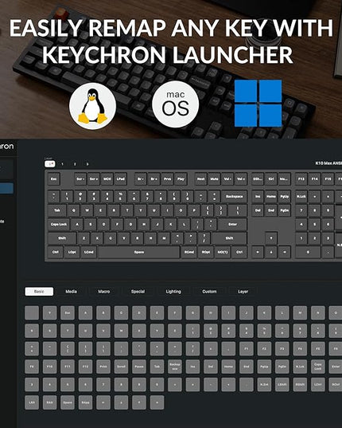The image size is (342, 428).
Task: Choose the Space bar on the keyboard layout
Action: pyautogui.click(x=139, y=252)
